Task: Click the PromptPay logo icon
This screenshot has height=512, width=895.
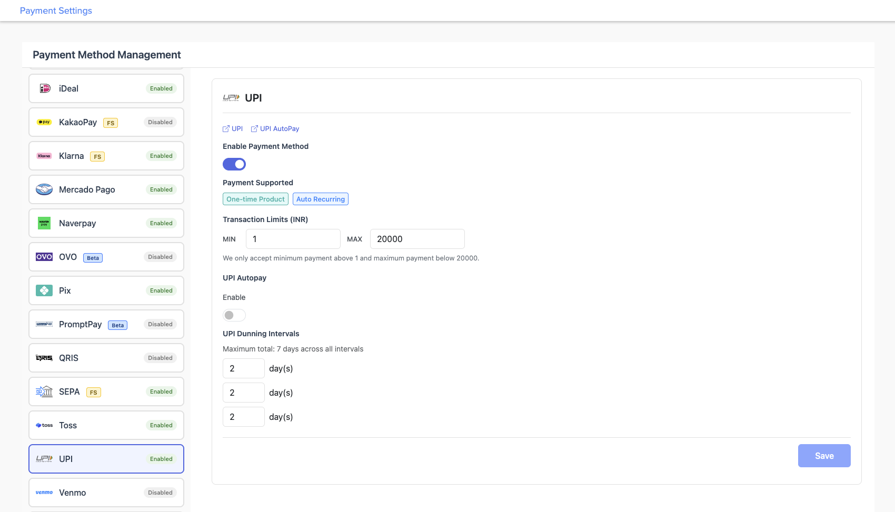Action: (x=44, y=324)
